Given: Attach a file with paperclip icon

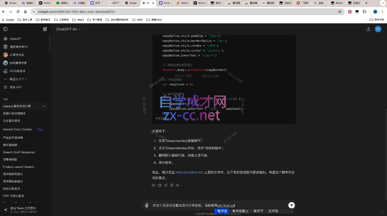Looking at the screenshot, I should 147,205.
